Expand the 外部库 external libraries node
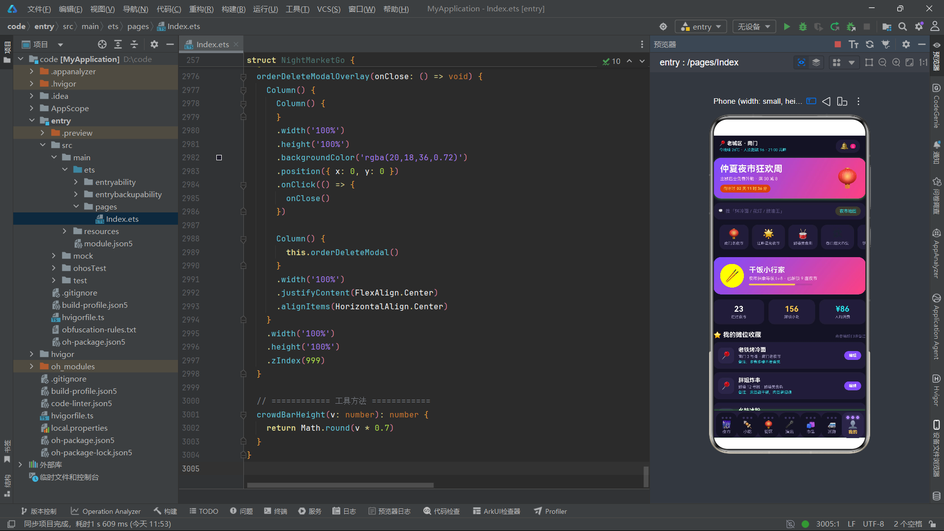This screenshot has width=944, height=531. pyautogui.click(x=20, y=465)
